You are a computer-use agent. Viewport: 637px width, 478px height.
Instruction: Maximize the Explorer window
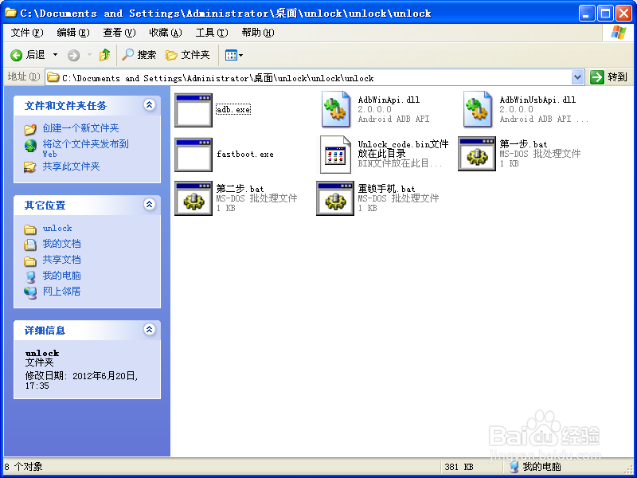point(605,14)
